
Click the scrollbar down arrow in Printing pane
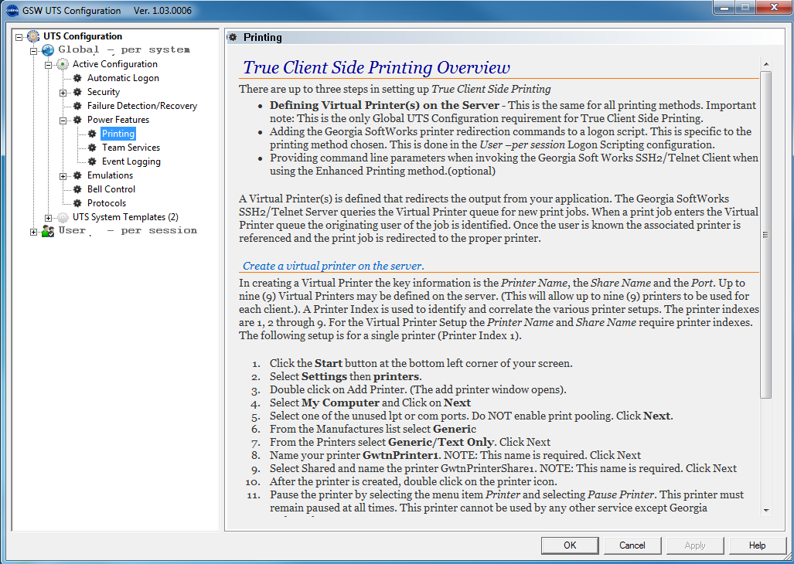[765, 510]
